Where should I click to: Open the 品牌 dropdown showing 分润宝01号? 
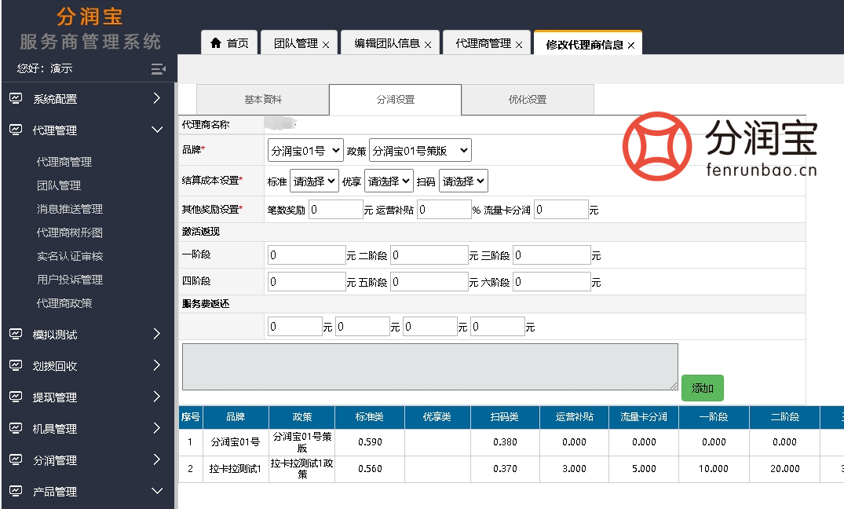point(306,150)
